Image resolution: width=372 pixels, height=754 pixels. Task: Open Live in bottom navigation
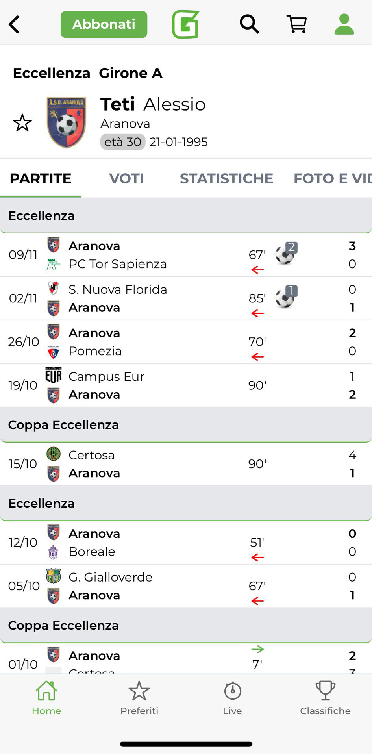232,698
